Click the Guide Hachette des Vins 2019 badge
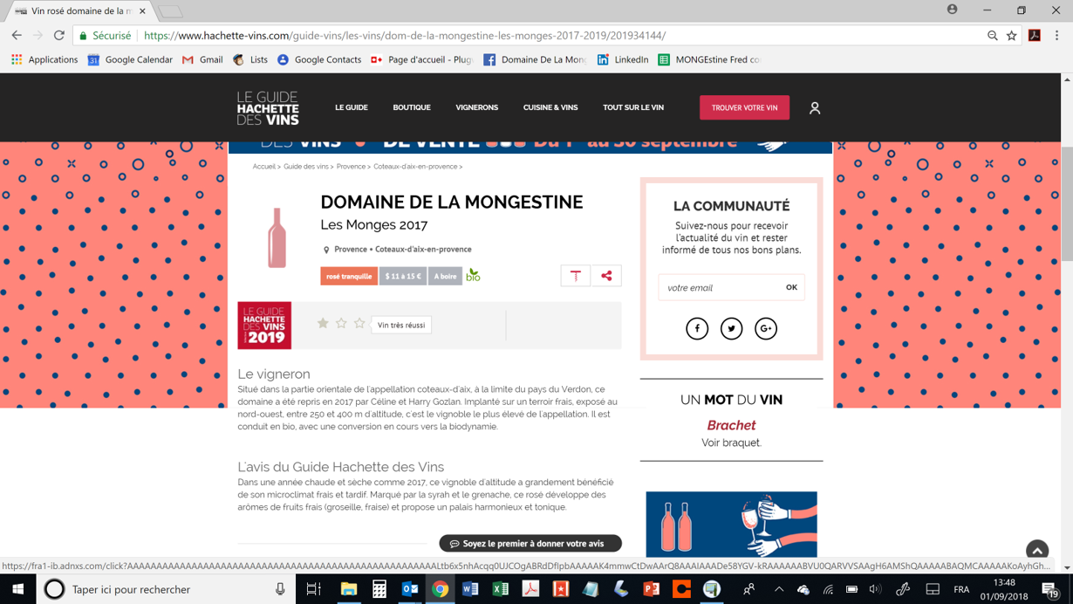This screenshot has height=604, width=1073. pos(264,325)
